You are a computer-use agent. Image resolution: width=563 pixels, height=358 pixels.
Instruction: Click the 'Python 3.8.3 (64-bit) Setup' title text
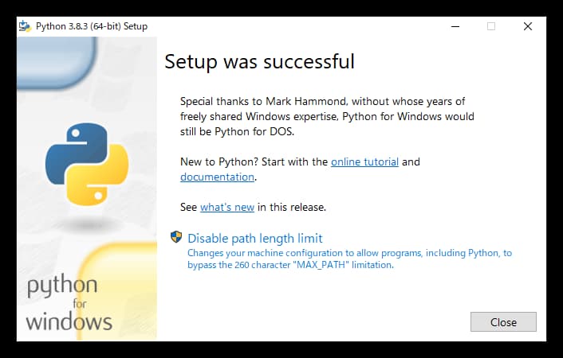tap(92, 26)
